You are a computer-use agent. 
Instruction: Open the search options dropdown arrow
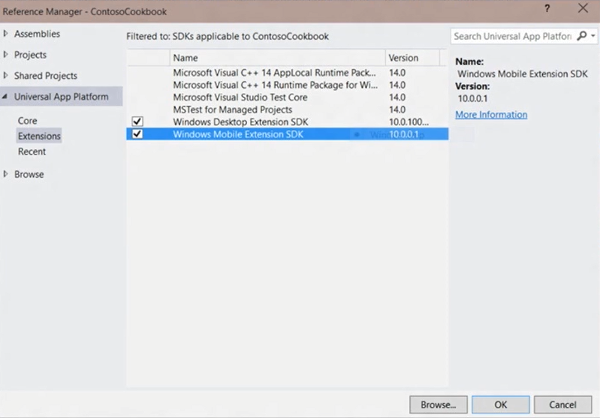[x=592, y=36]
